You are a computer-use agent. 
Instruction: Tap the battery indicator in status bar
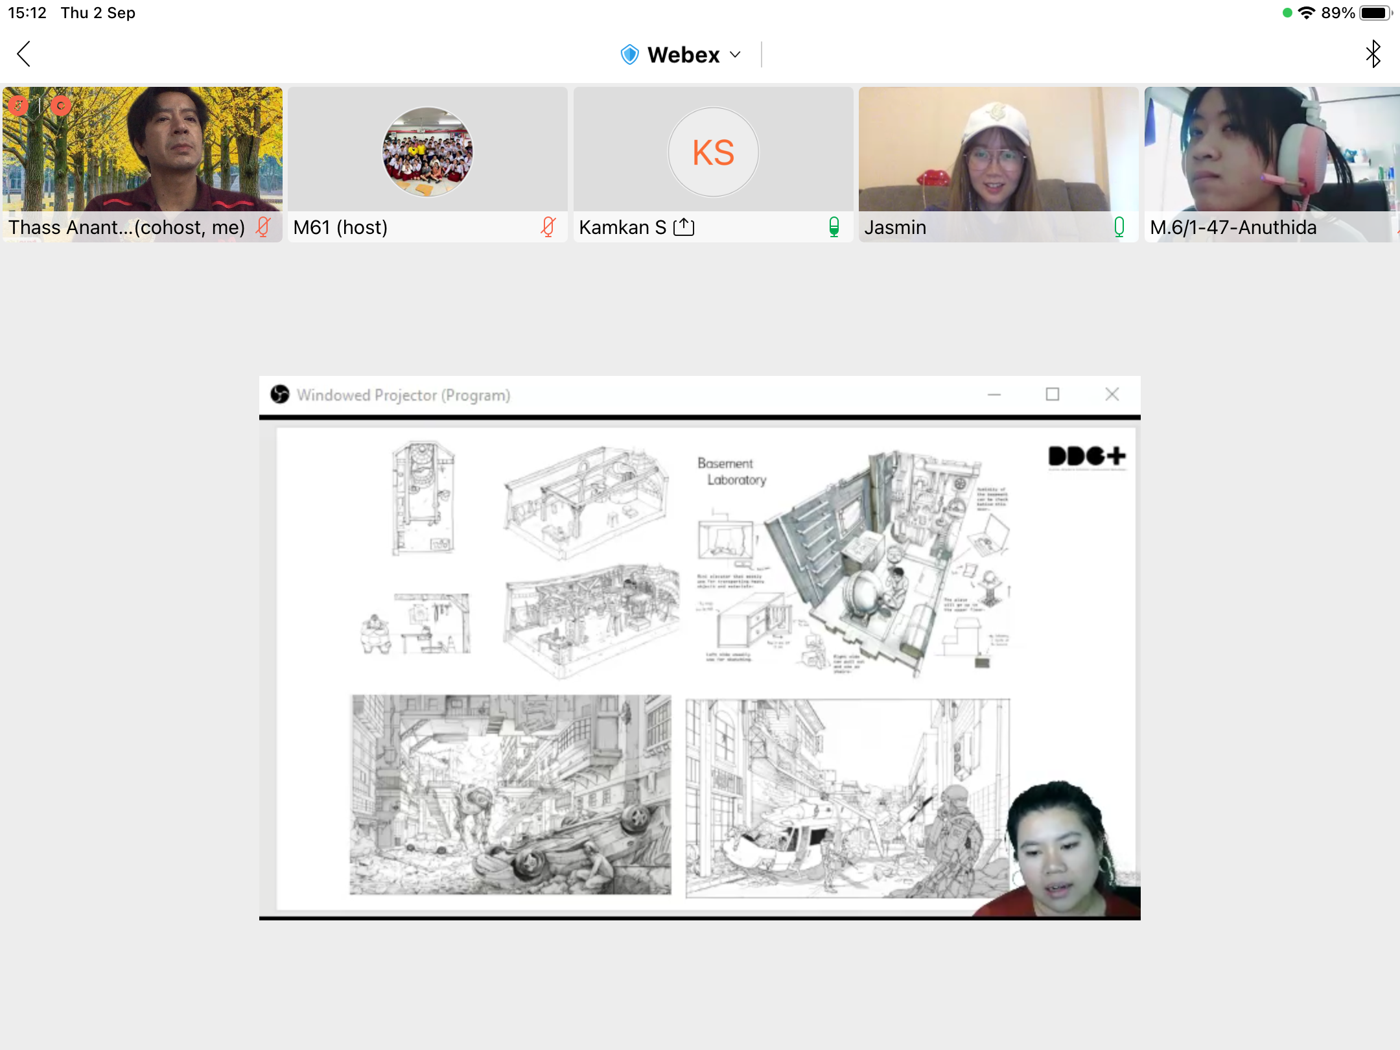pos(1375,13)
